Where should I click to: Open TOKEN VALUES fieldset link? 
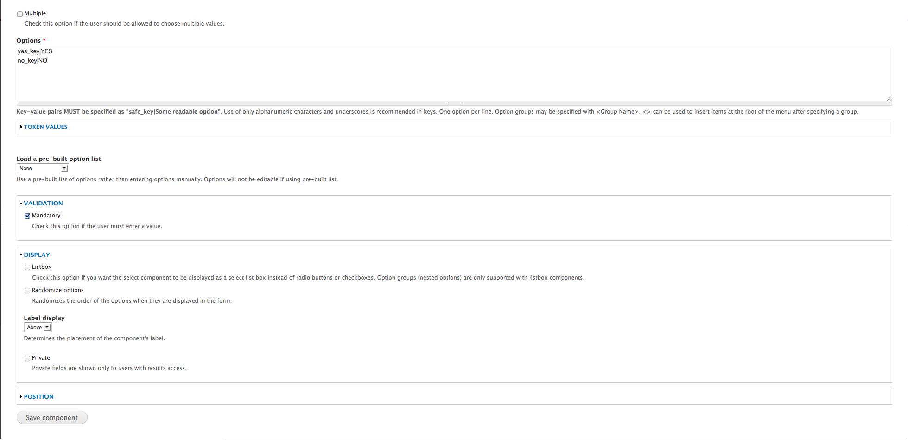click(x=46, y=127)
